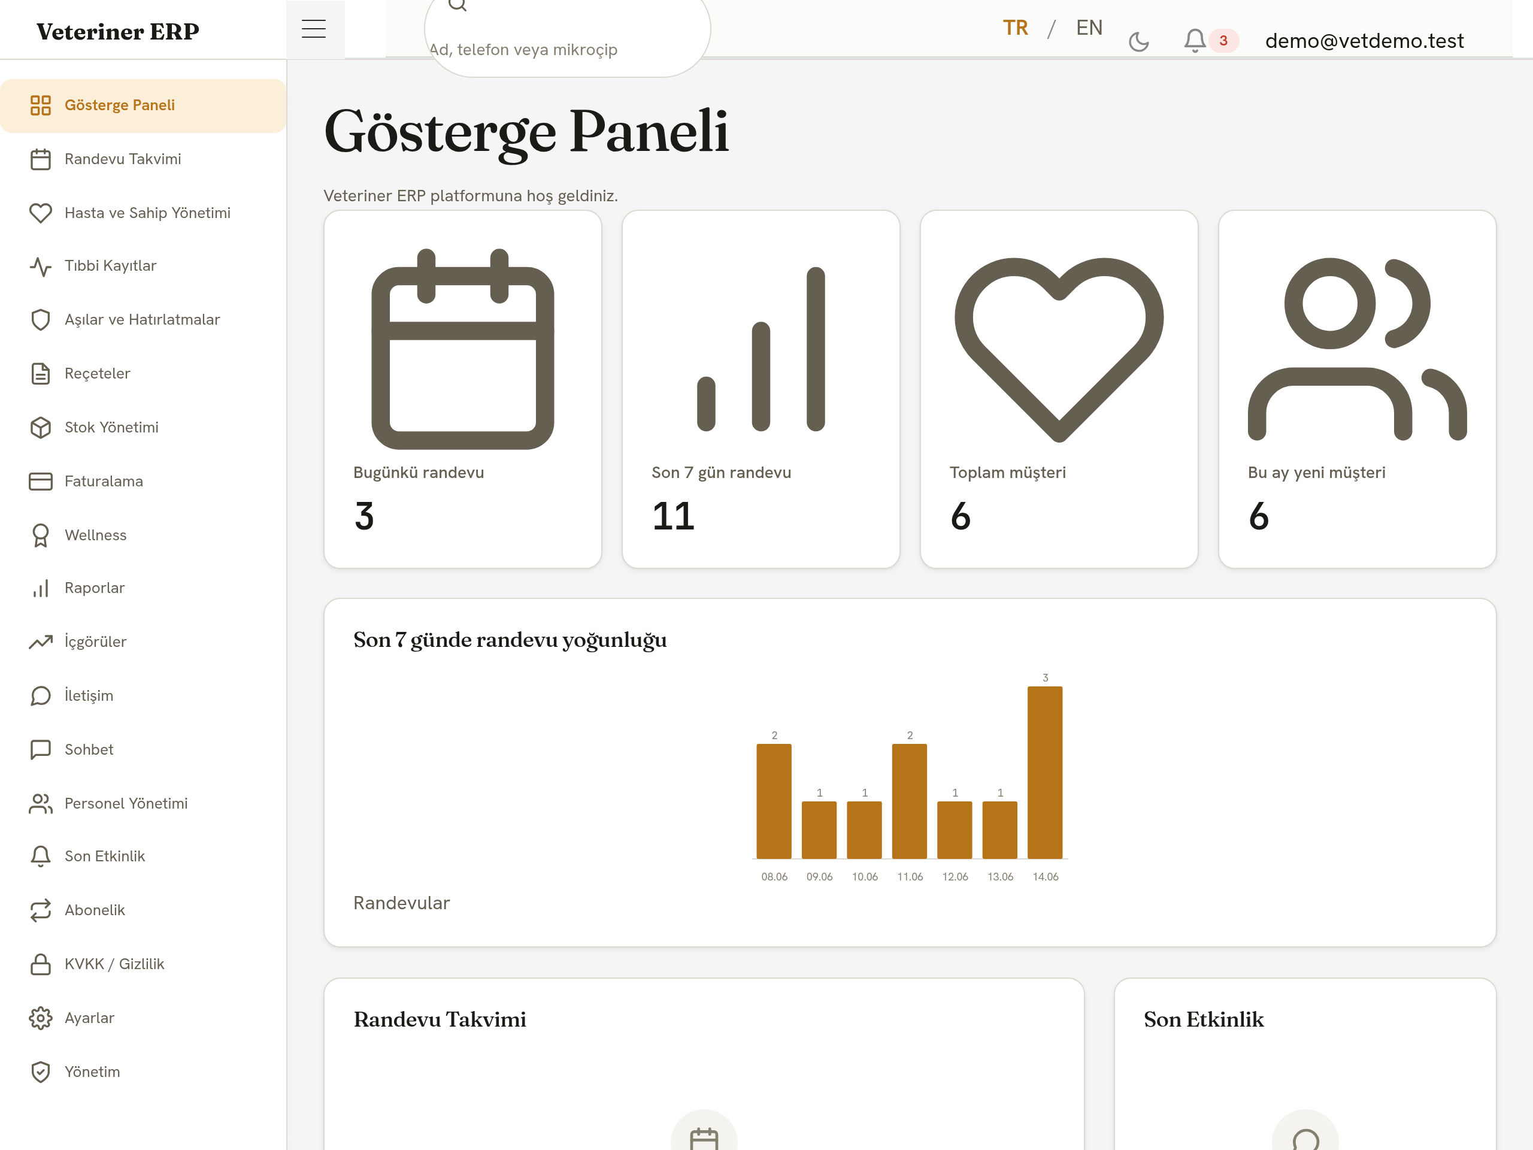Click the credit card icon for Faturalama

point(41,481)
